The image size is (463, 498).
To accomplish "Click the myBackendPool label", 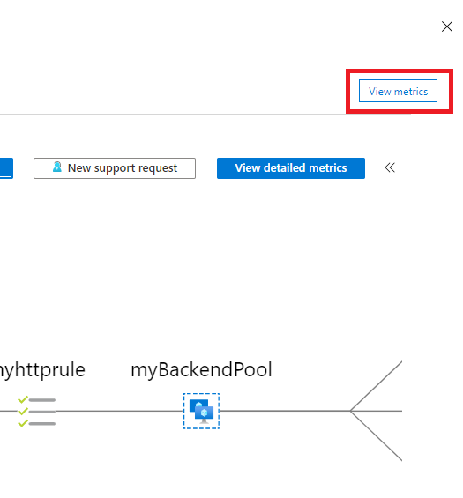I will pyautogui.click(x=201, y=370).
